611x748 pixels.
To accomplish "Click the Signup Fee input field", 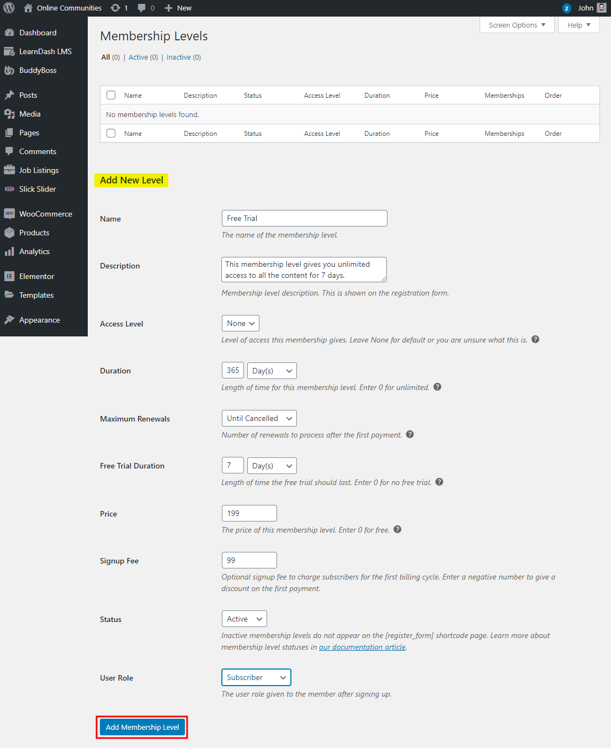I will 249,560.
